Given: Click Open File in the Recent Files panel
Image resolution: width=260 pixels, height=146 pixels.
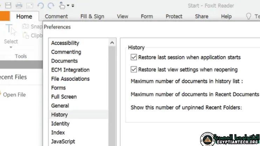Looking at the screenshot, I should (14, 95).
